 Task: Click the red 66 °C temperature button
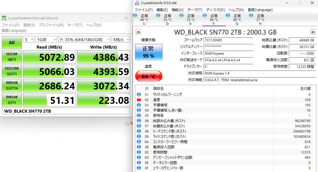coord(149,76)
